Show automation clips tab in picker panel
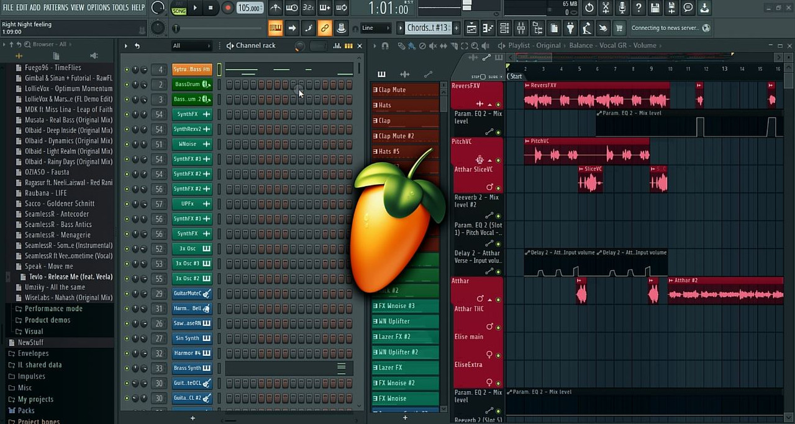Screen dimensions: 795x424 click(428, 74)
